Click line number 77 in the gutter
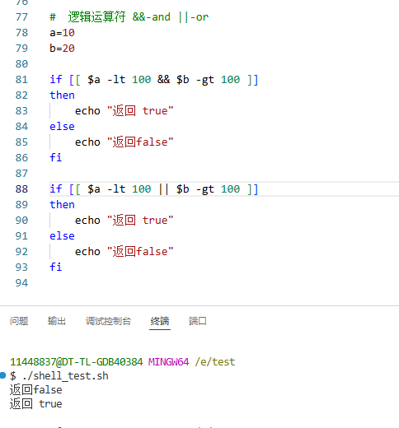Viewport: 399px width, 428px height. tap(21, 17)
